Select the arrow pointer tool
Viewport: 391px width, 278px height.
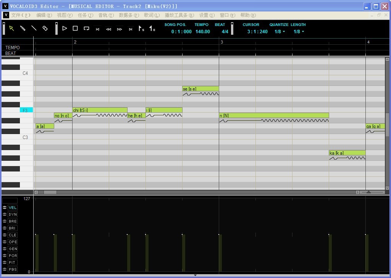click(11, 28)
